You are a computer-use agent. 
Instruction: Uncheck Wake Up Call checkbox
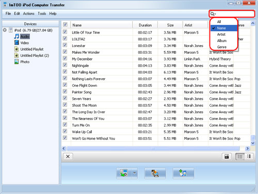pos(65,131)
